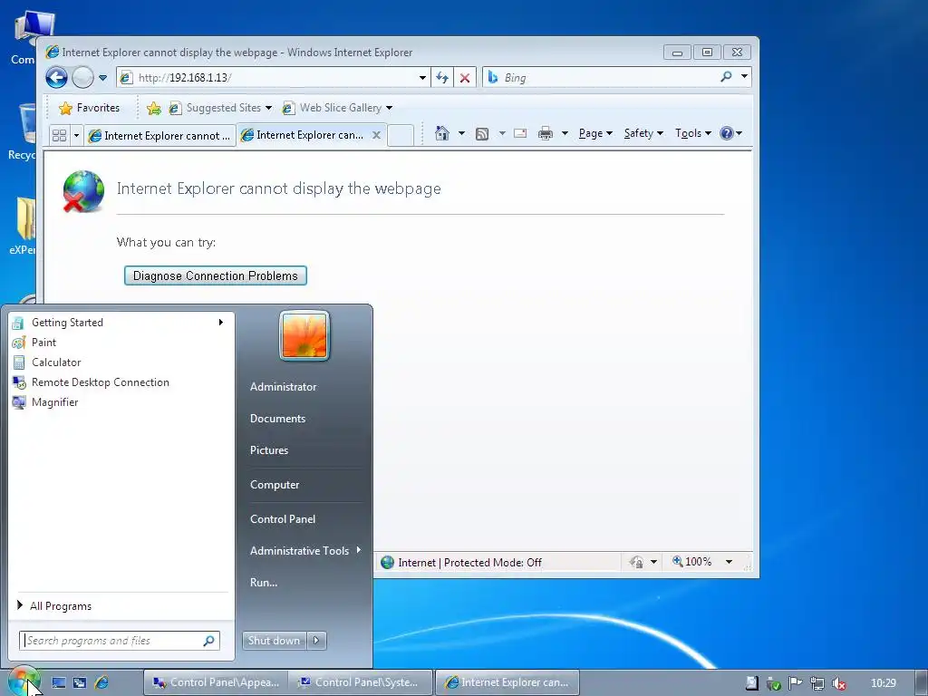The width and height of the screenshot is (928, 696).
Task: Open Pictures from the Start menu
Action: point(269,450)
